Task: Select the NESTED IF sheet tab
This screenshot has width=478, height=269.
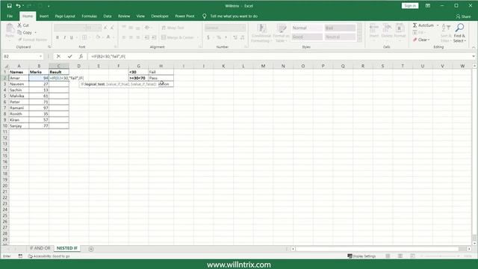Action: (67, 248)
